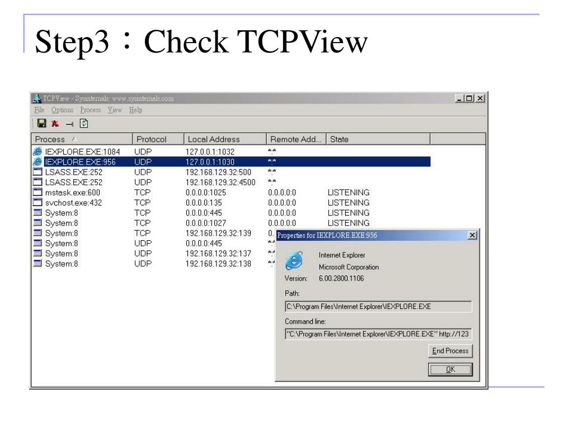573x430 pixels.
Task: Close the Properties for IEXPLORE.EXE:956 dialog
Action: point(472,236)
